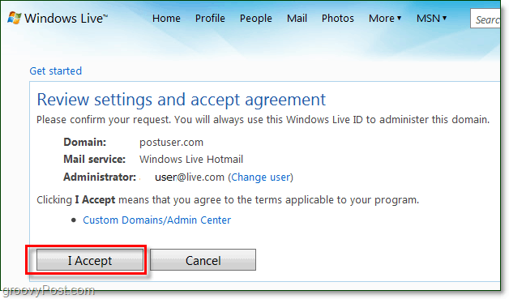Select the domain value postuser.com

[x=171, y=143]
